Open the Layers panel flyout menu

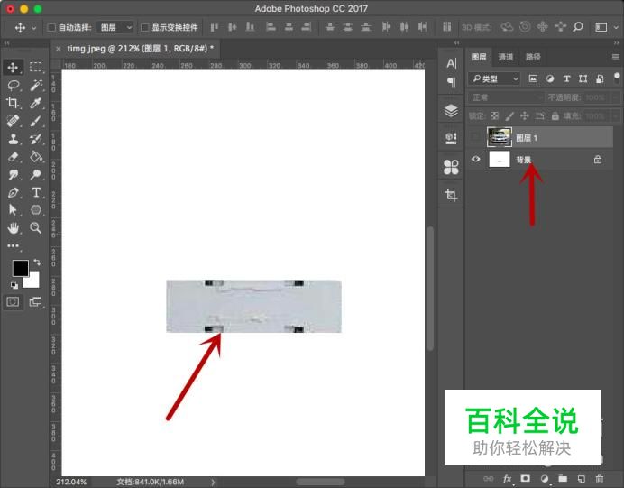tap(616, 57)
